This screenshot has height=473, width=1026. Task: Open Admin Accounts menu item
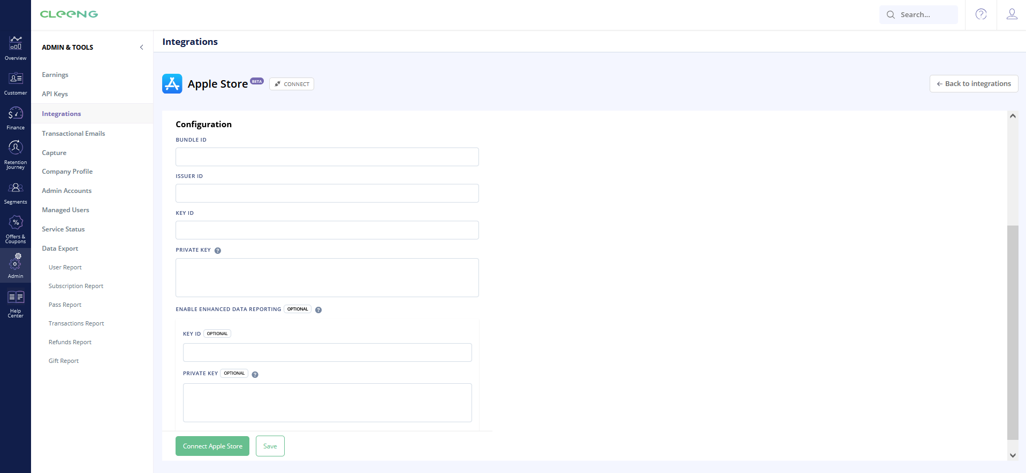pos(66,191)
